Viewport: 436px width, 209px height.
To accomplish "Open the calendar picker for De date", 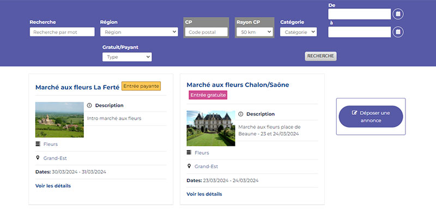I will [398, 14].
